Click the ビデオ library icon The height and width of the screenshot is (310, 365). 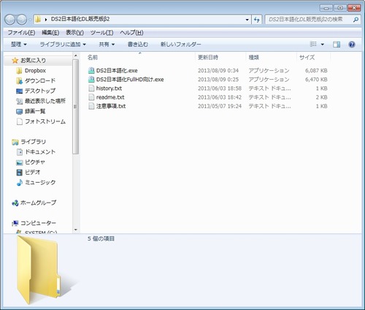coord(19,173)
